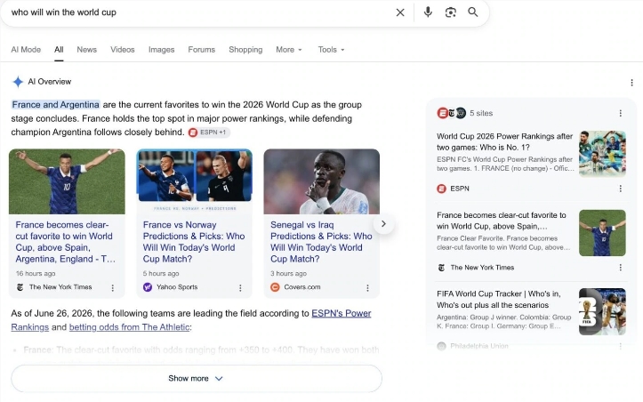The width and height of the screenshot is (643, 402).
Task: Click the '5 sites' label
Action: coord(481,113)
